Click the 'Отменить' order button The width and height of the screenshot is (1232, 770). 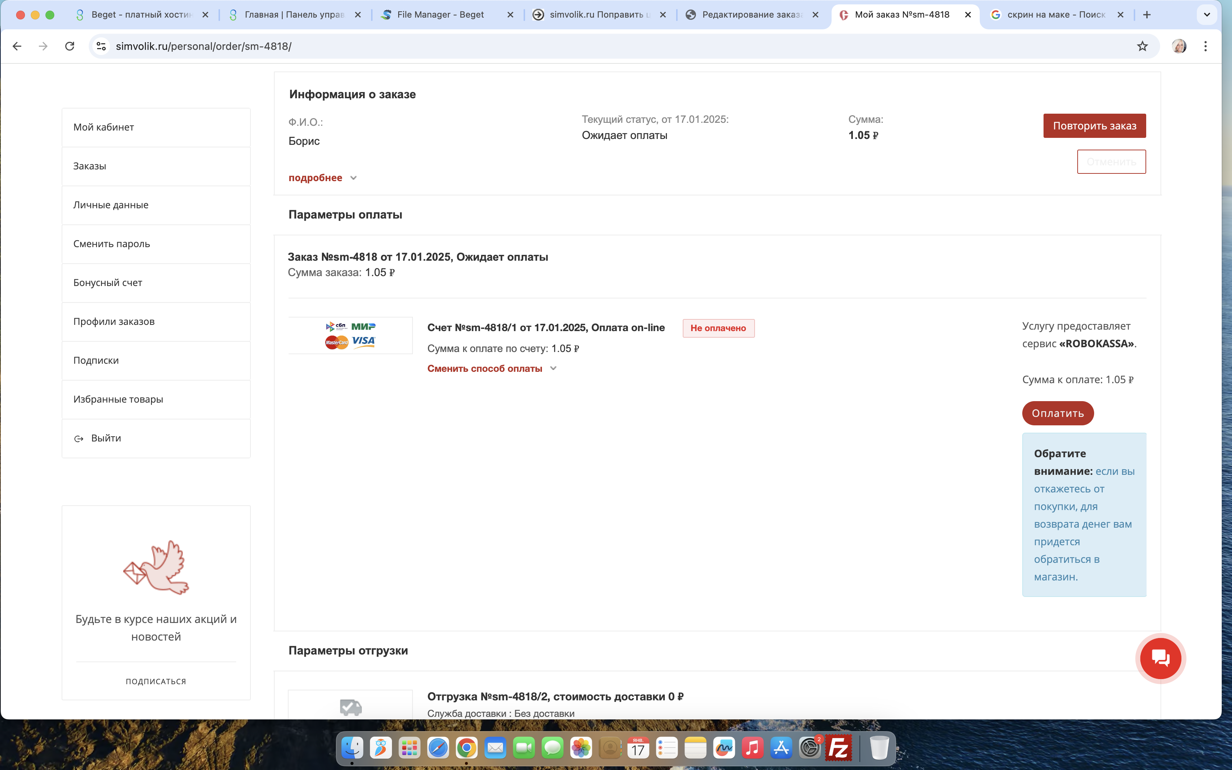(1111, 162)
